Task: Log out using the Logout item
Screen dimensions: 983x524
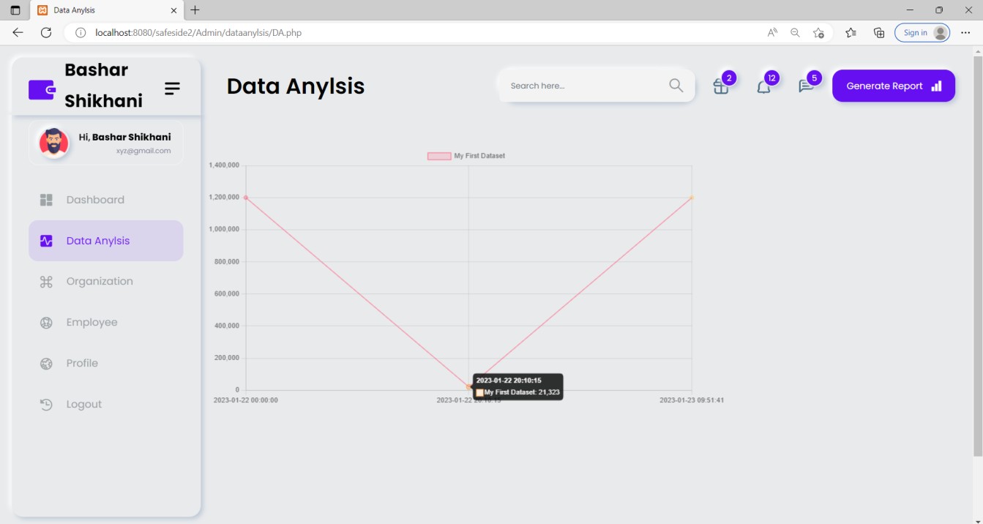Action: tap(83, 405)
